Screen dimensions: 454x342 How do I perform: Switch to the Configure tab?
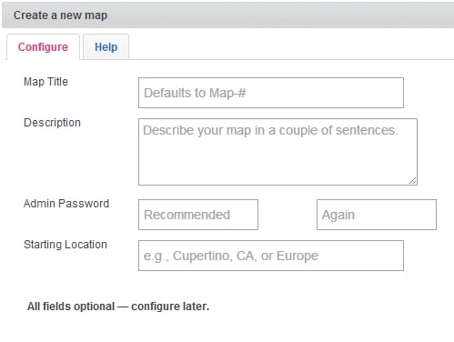click(x=43, y=47)
